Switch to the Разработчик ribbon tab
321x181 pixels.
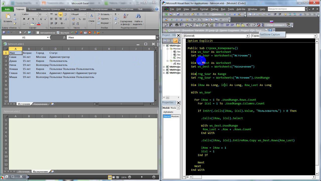[127, 9]
